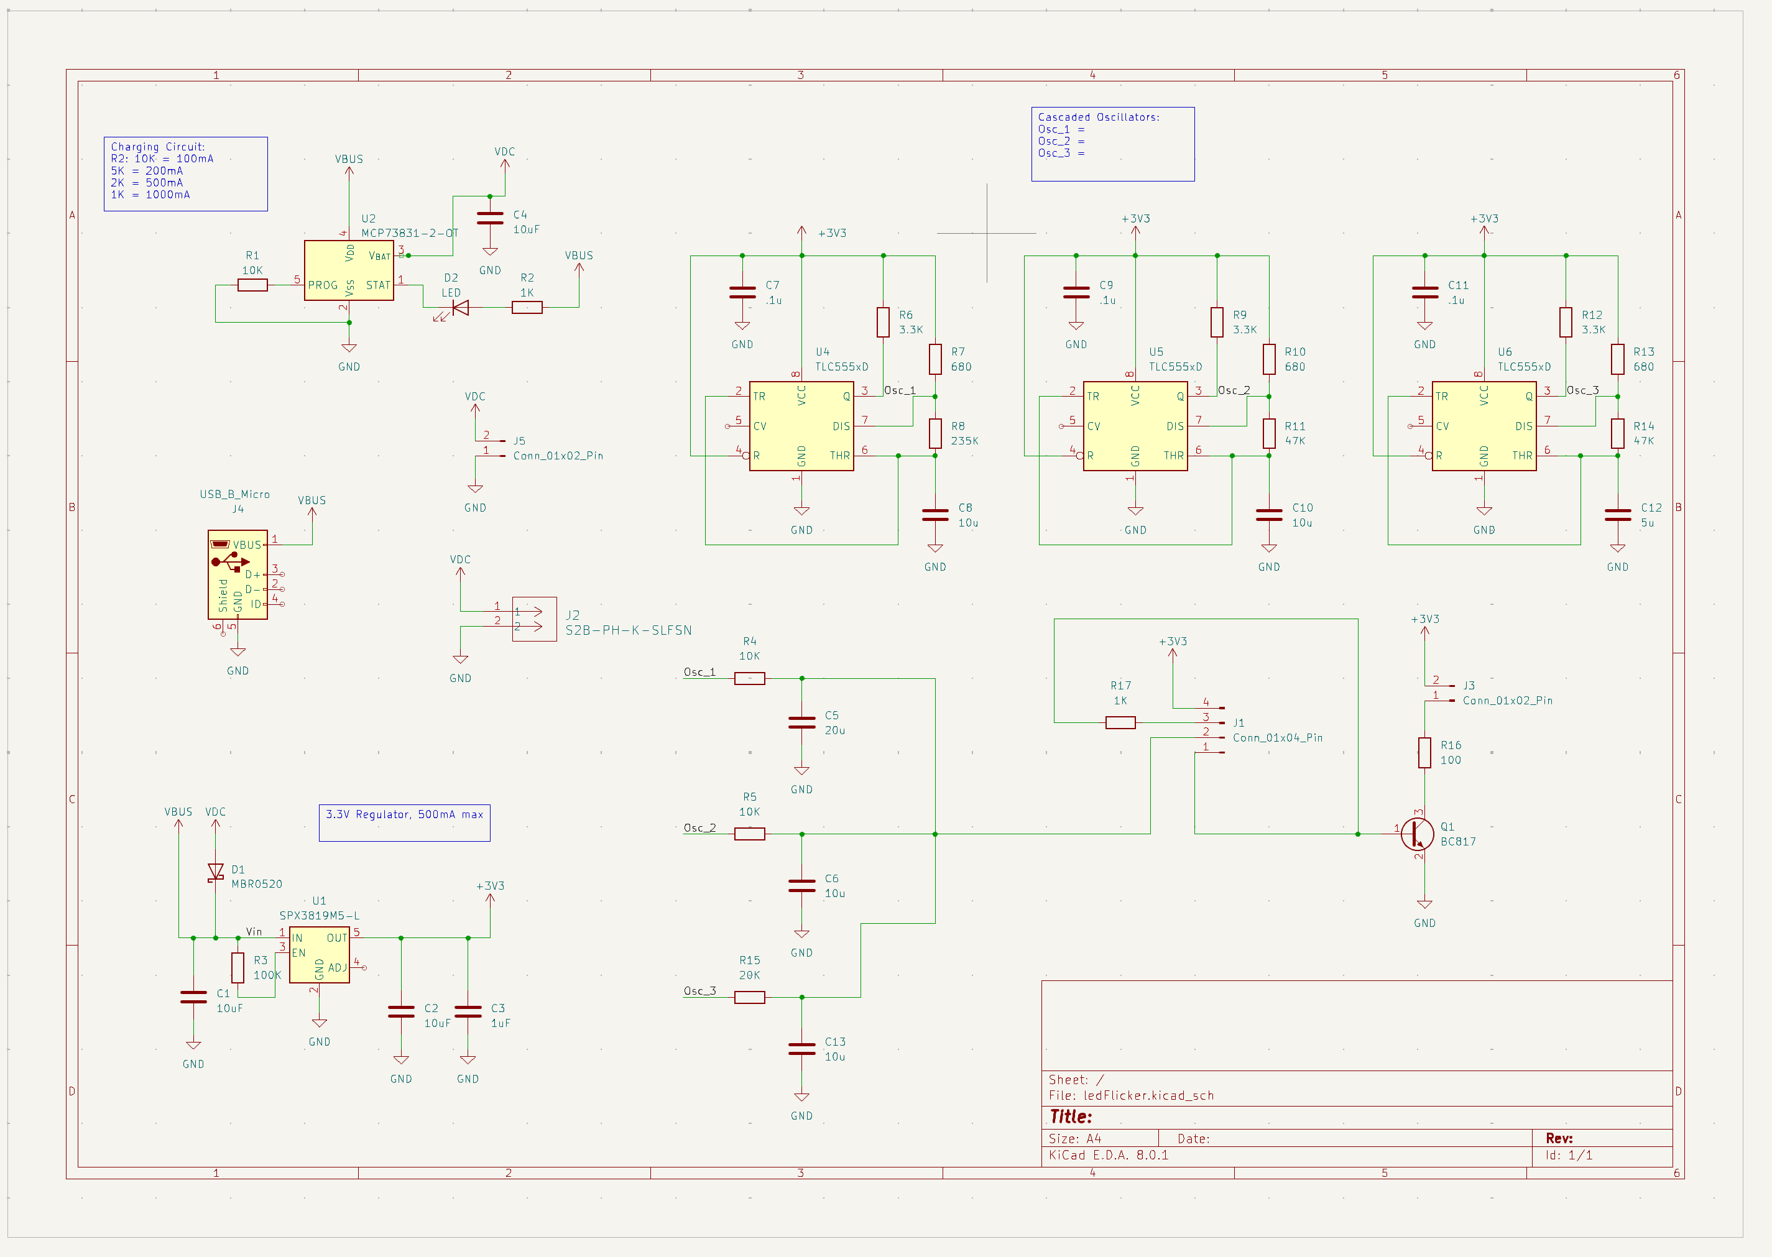Click the Osc_1 net label beside R4

tap(699, 672)
